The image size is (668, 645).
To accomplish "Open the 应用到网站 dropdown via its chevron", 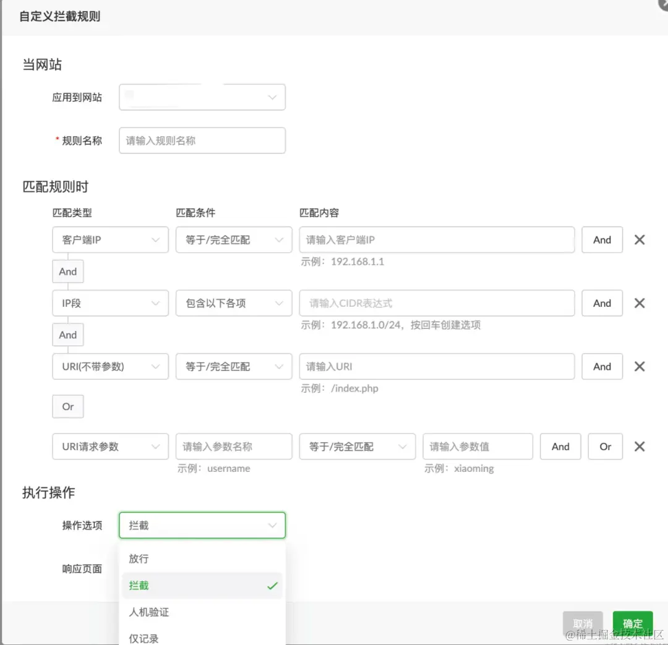I will click(272, 97).
